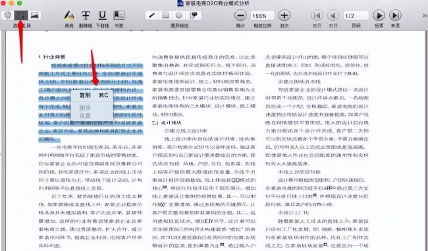Click the green fullscreen window button

tap(19, 3)
